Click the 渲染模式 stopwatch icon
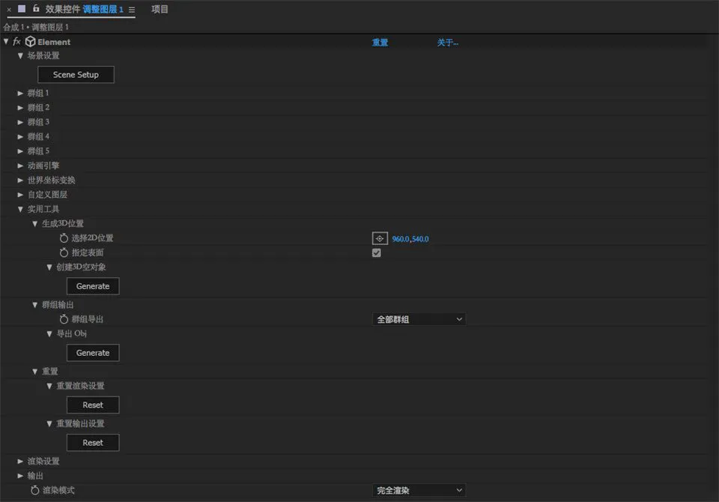Image resolution: width=719 pixels, height=502 pixels. point(34,490)
